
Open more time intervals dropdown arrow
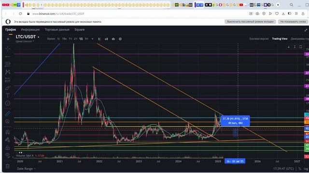coord(92,39)
